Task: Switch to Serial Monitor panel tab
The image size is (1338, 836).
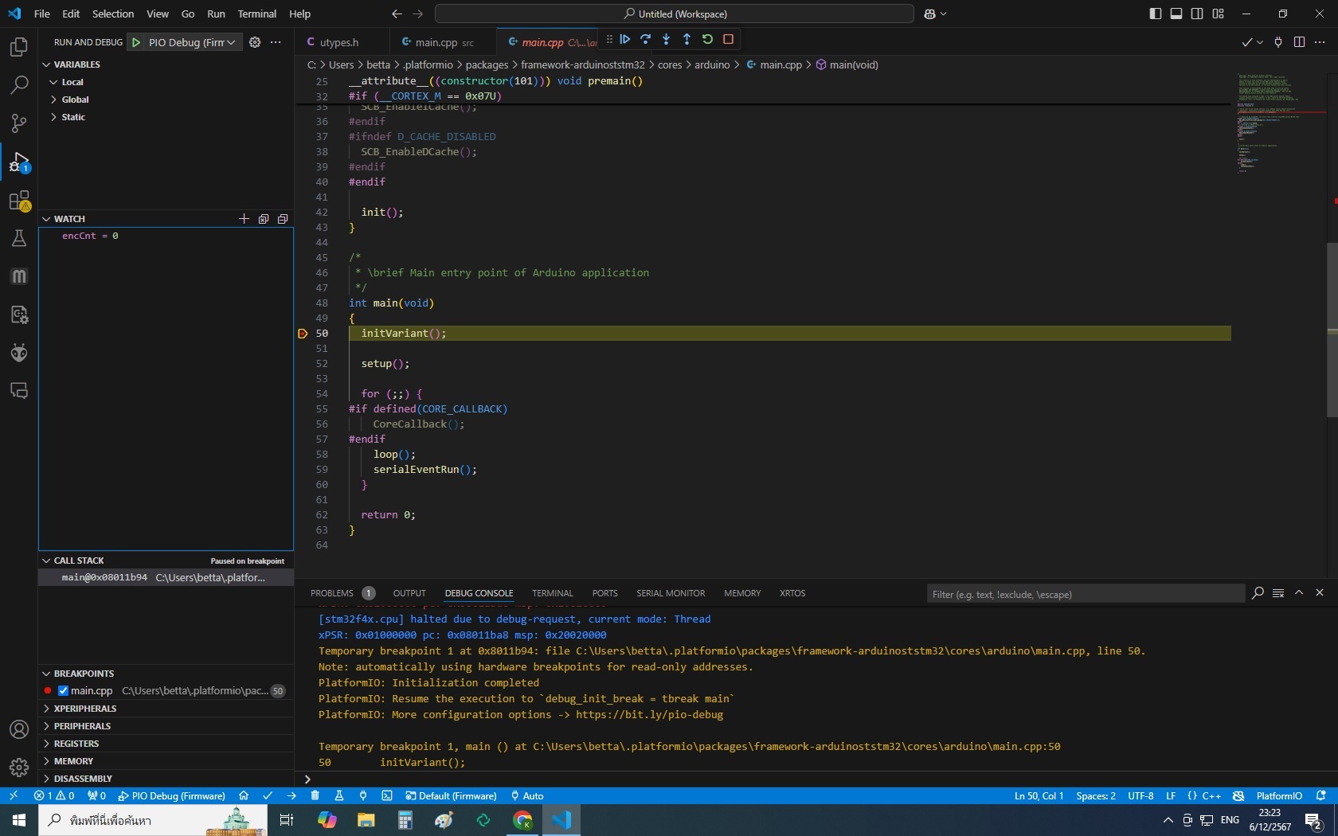Action: tap(671, 593)
